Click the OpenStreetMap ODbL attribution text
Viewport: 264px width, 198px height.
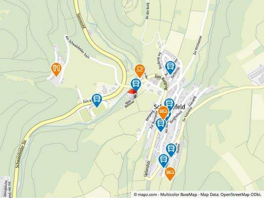click(x=241, y=195)
